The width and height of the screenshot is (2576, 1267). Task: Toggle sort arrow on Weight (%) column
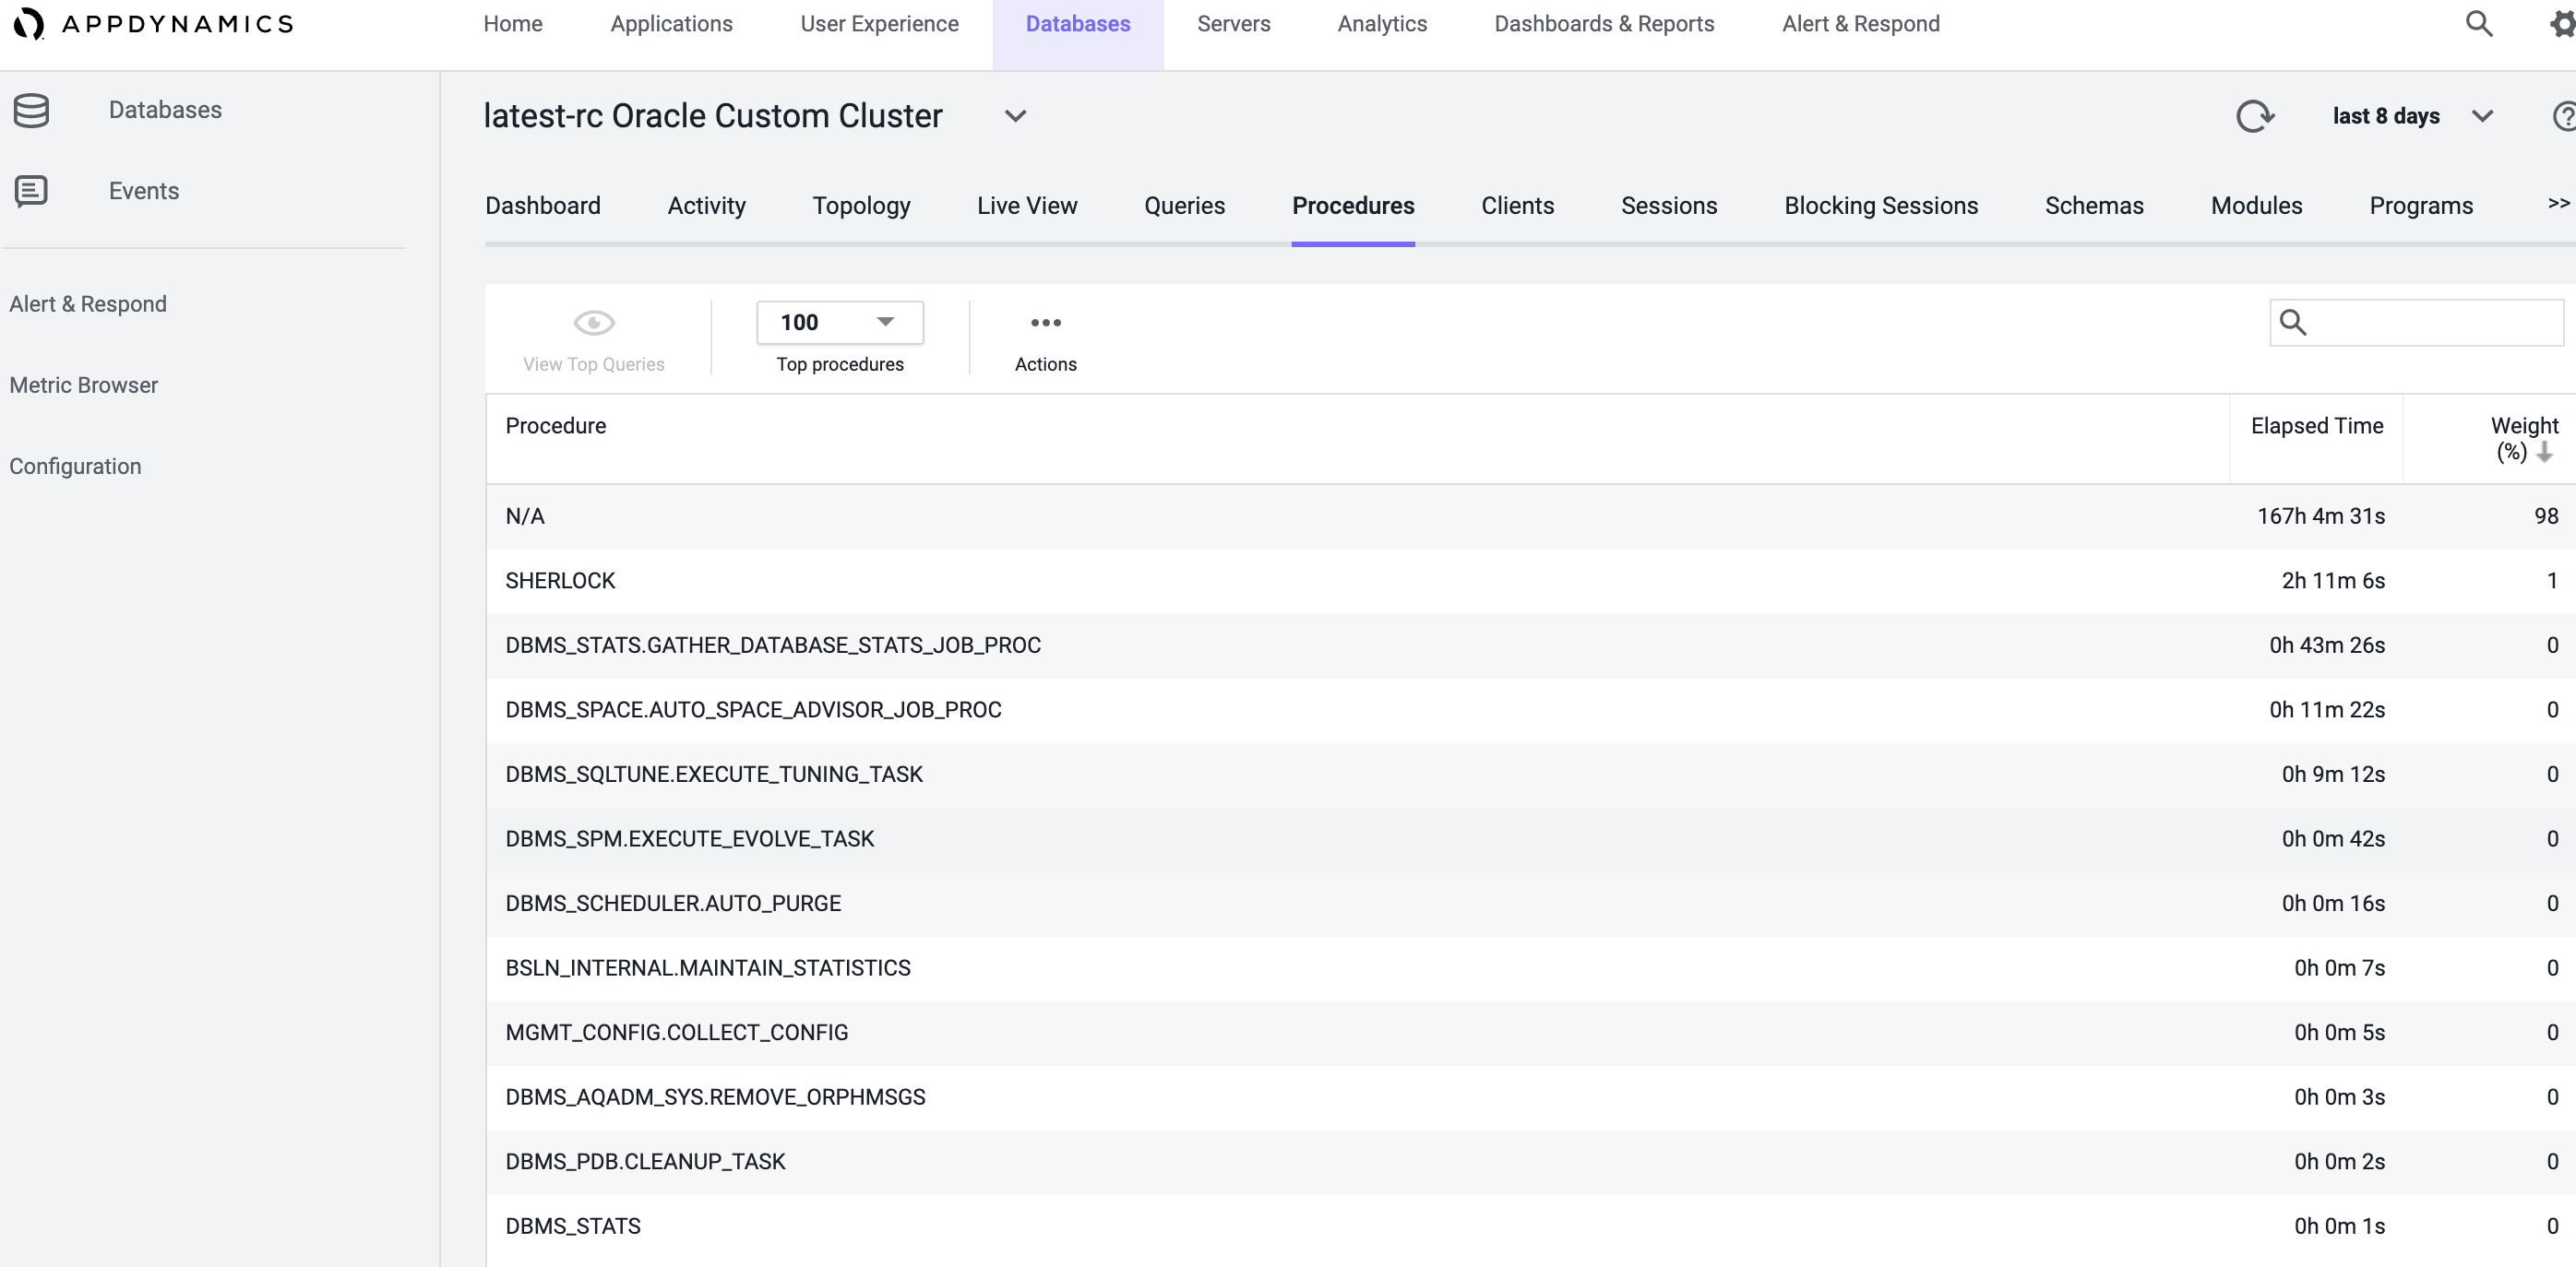coord(2544,452)
